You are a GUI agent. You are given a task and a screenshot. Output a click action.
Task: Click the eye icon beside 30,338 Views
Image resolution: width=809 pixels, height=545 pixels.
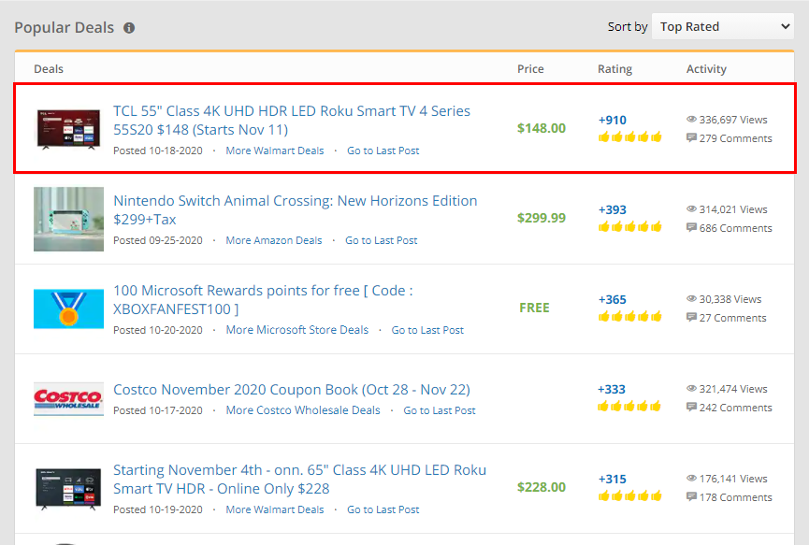click(691, 298)
